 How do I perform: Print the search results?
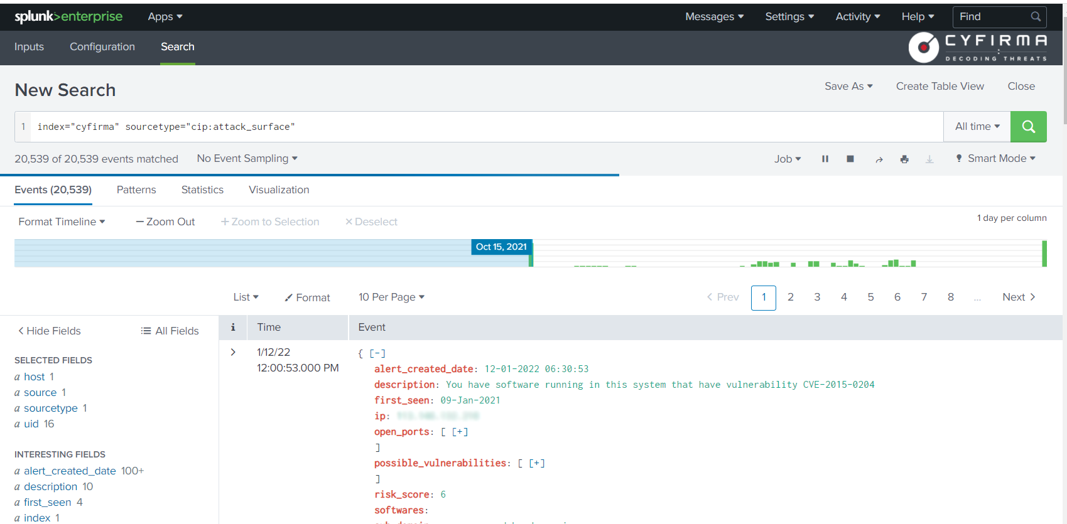[x=904, y=159]
